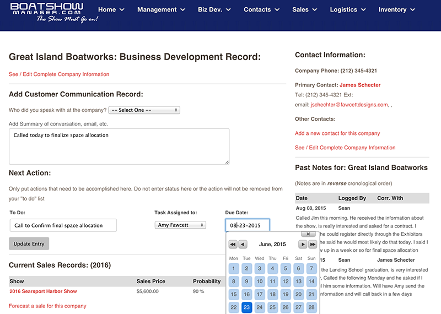Click Forecast a sale for this company
This screenshot has height=314, width=441.
(47, 306)
